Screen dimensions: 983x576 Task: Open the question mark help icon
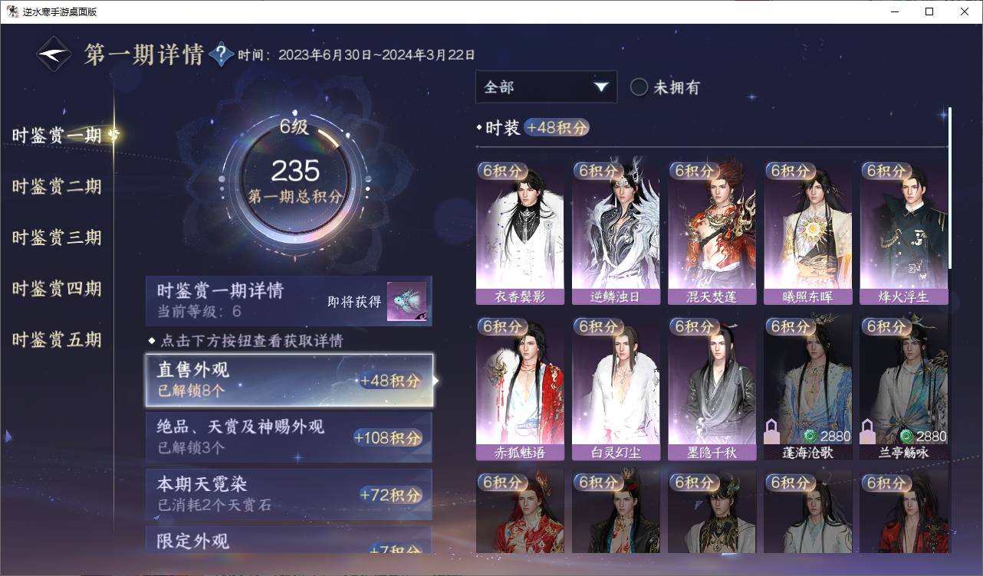click(x=221, y=54)
